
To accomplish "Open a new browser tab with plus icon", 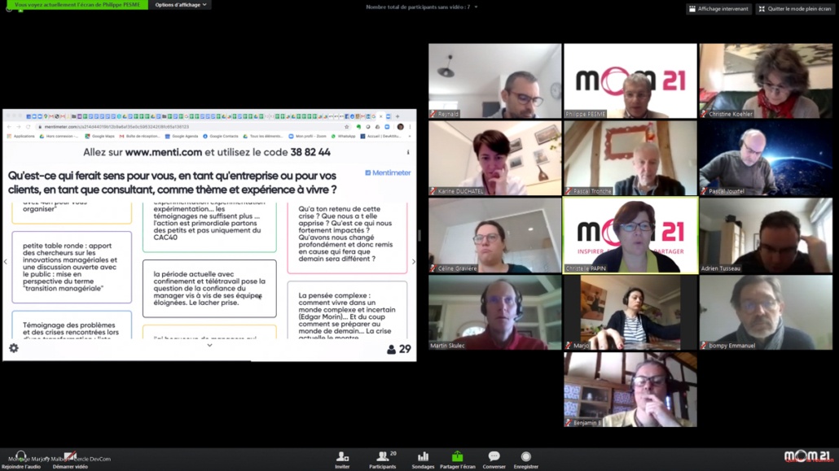I will [x=397, y=116].
